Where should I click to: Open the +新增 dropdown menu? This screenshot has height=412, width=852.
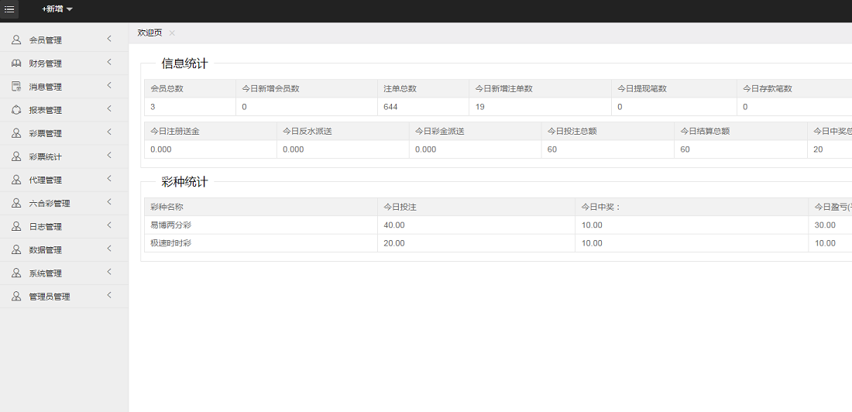click(57, 9)
